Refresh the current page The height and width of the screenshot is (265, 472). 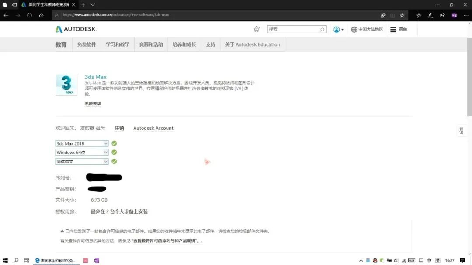coord(29,15)
